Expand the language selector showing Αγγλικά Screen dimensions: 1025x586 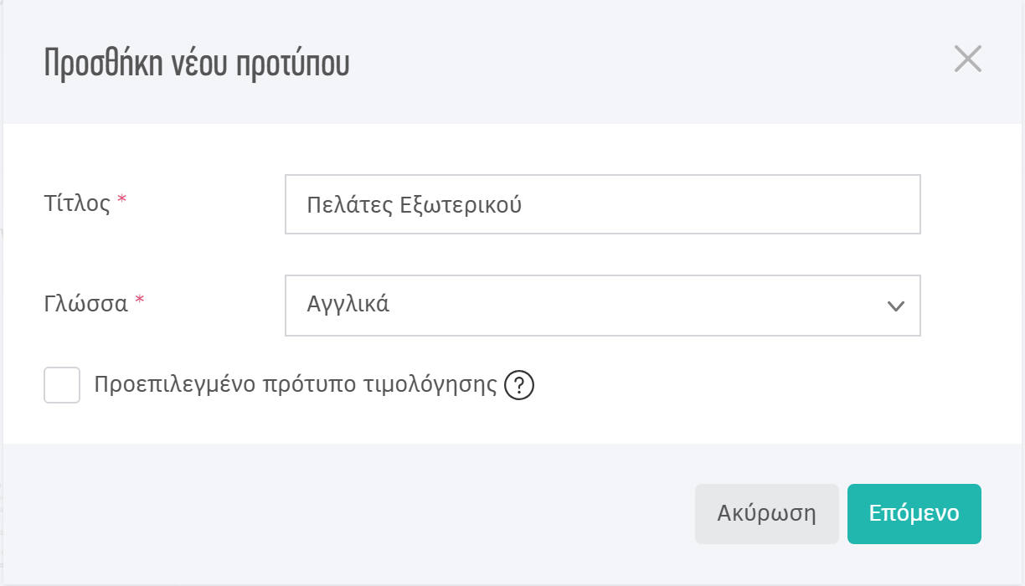(x=602, y=306)
